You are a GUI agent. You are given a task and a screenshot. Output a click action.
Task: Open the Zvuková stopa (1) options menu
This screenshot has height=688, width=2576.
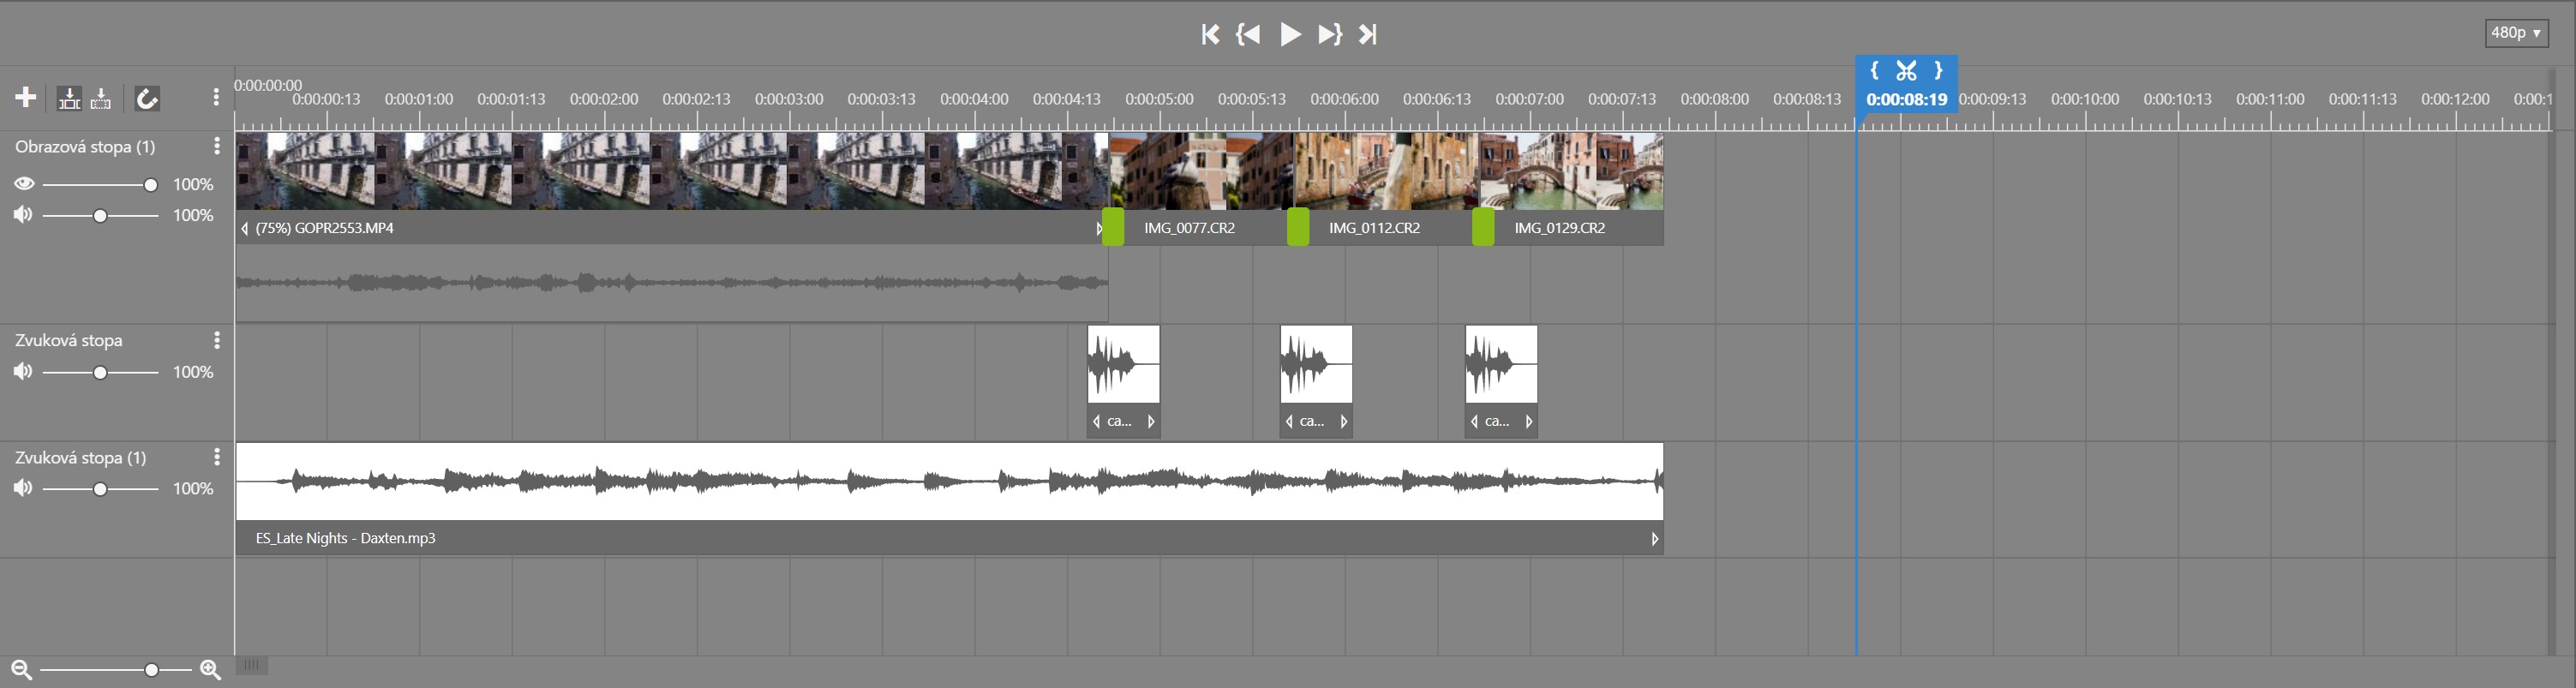[217, 457]
